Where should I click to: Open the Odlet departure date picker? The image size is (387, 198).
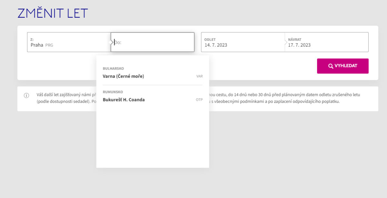tap(243, 42)
